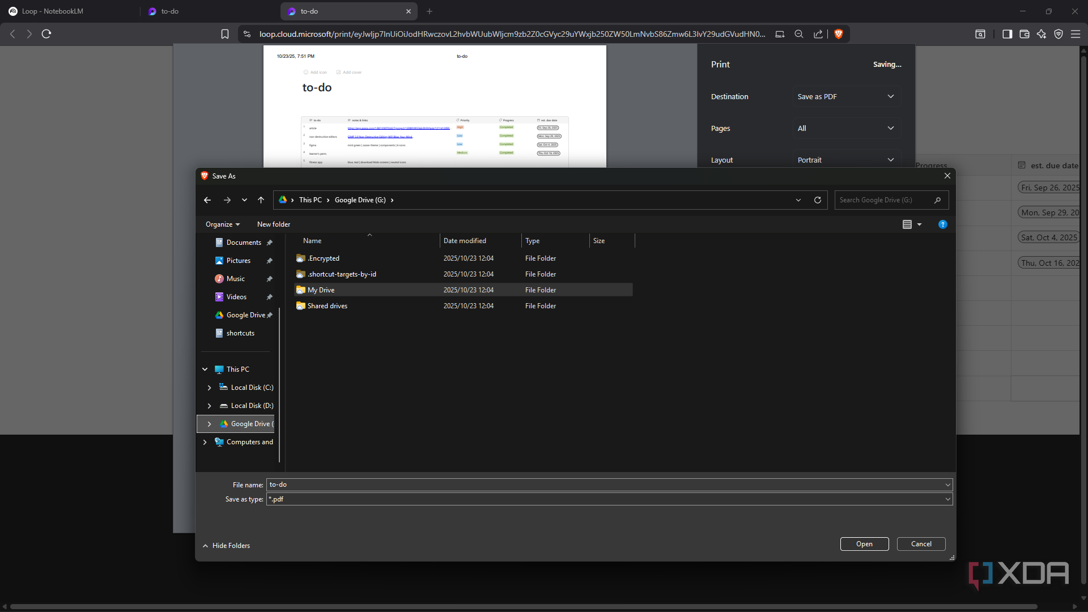Viewport: 1088px width, 612px height.
Task: Select the Shared drives folder
Action: click(x=463, y=306)
